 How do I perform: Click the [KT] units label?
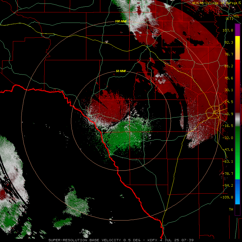tap(230, 19)
